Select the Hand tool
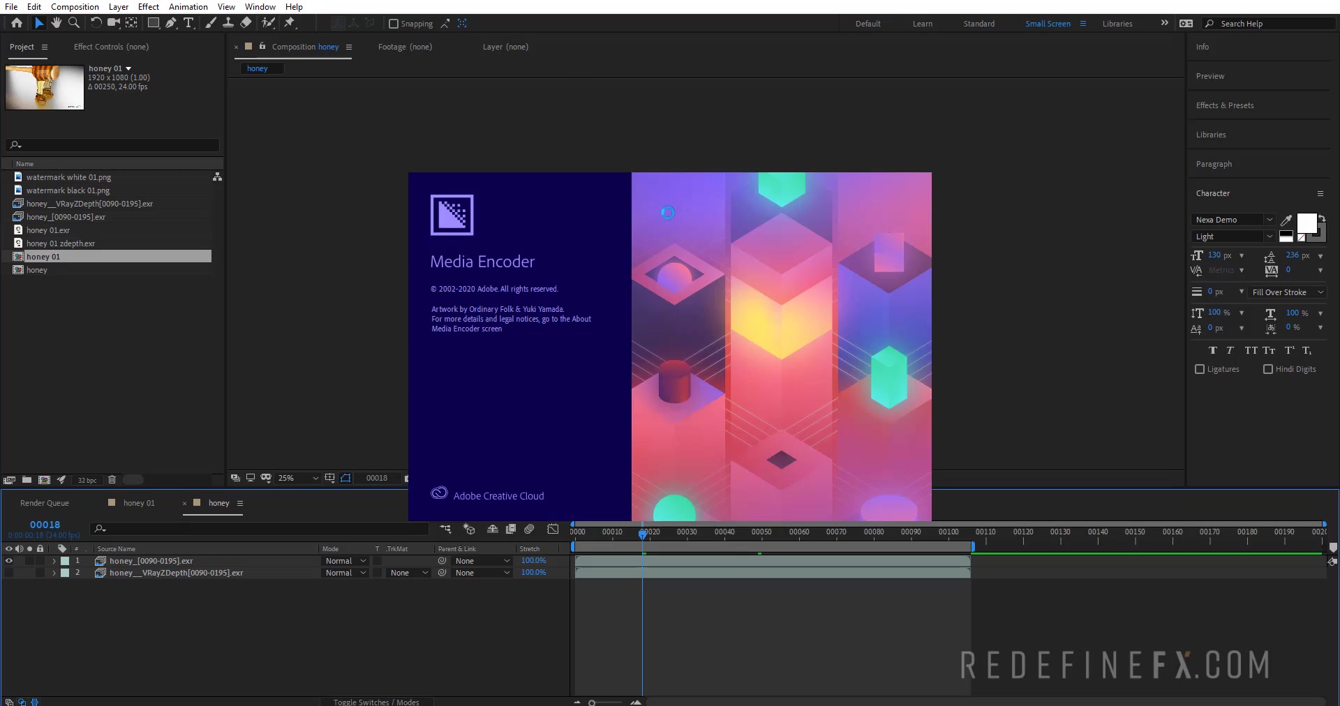Image resolution: width=1340 pixels, height=706 pixels. point(57,23)
